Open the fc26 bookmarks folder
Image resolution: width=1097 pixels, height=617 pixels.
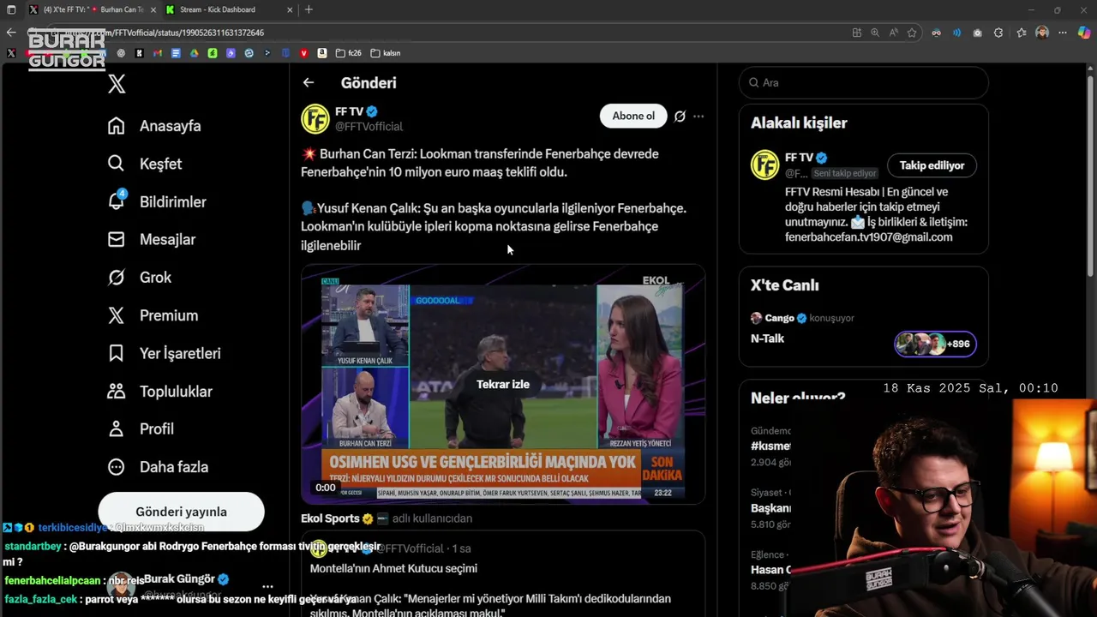[x=349, y=53]
